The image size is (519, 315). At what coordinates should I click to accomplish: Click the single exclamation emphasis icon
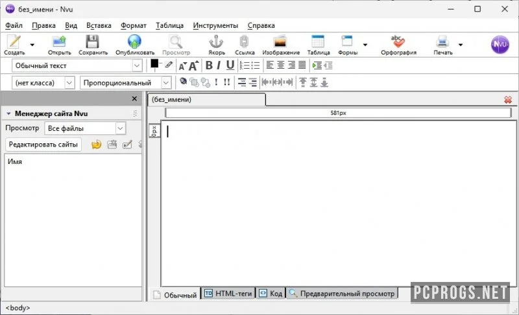click(216, 82)
